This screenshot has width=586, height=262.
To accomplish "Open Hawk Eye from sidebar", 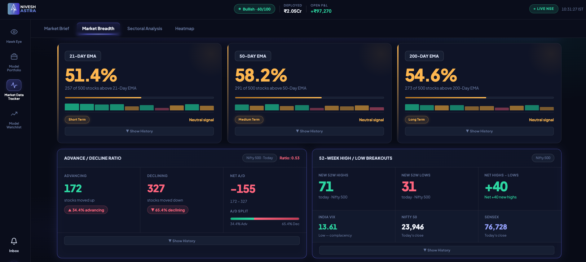I will tap(14, 36).
